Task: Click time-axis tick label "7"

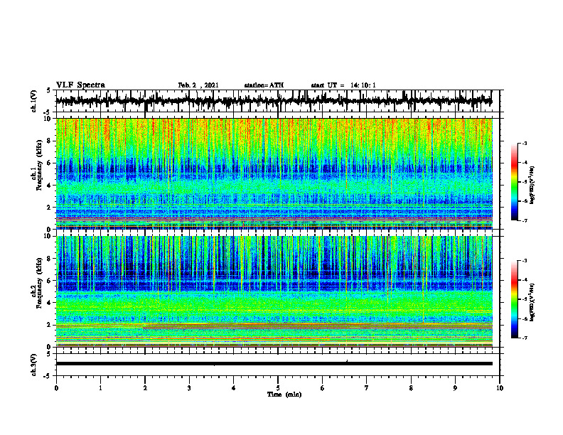Action: pyautogui.click(x=367, y=388)
